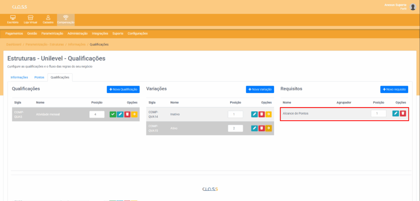The height and width of the screenshot is (201, 420).
Task: Delete the Alcance de Pontos requirement
Action: pos(403,113)
